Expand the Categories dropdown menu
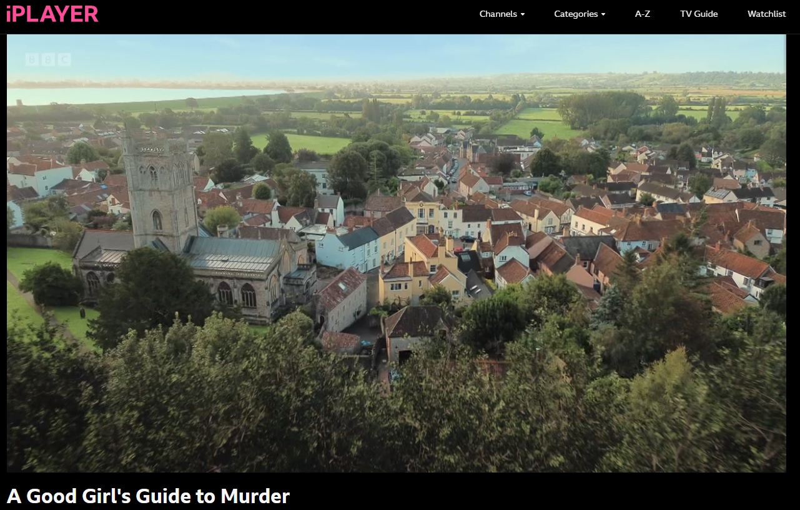This screenshot has width=800, height=510. pos(580,14)
